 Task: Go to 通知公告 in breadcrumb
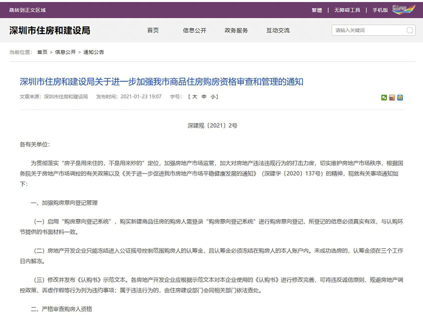pyautogui.click(x=93, y=52)
